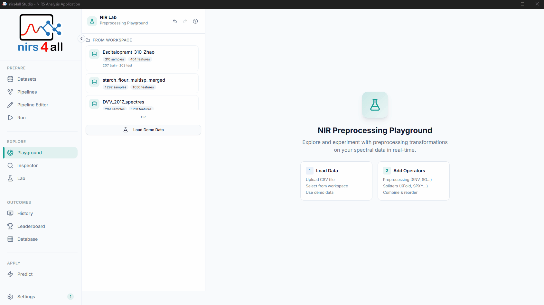Click the DVV_2017_spectres dataset icon
544x305 pixels.
click(94, 104)
